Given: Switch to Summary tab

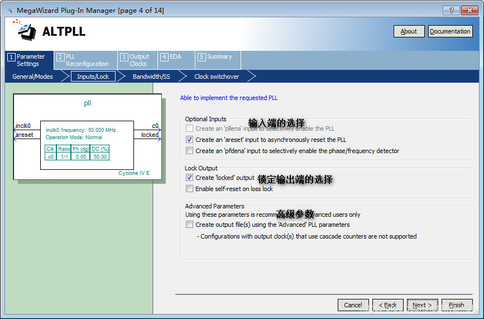Looking at the screenshot, I should click(218, 60).
